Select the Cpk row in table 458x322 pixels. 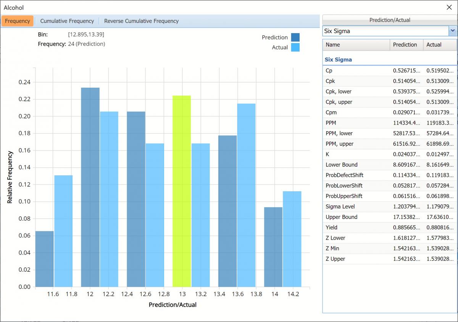click(x=389, y=81)
